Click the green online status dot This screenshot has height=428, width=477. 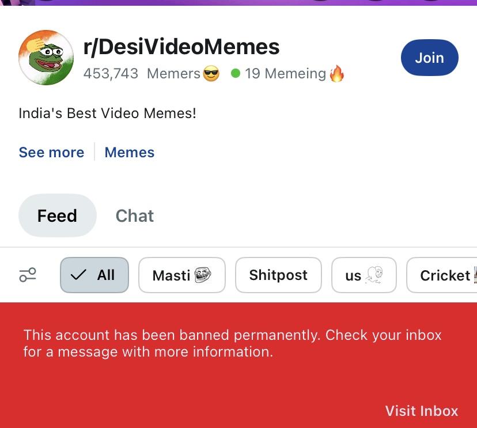tap(235, 74)
